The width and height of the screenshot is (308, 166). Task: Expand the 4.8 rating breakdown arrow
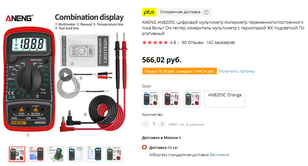pos(178,43)
